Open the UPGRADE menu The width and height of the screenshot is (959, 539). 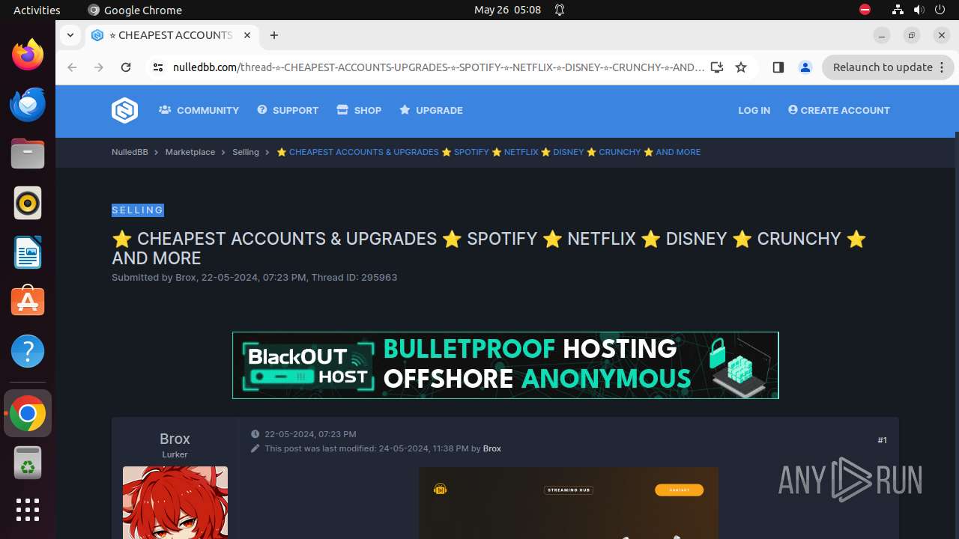431,110
